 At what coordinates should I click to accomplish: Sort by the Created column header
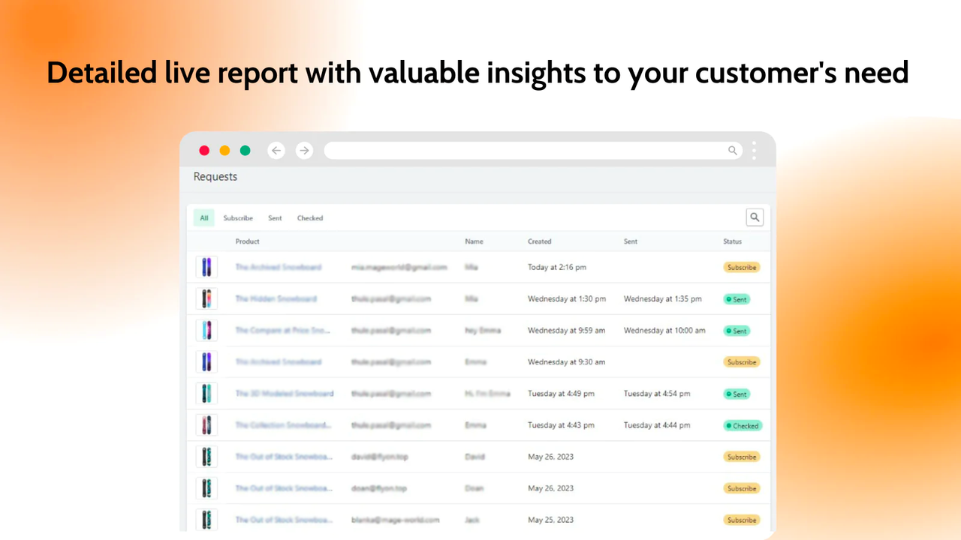539,241
